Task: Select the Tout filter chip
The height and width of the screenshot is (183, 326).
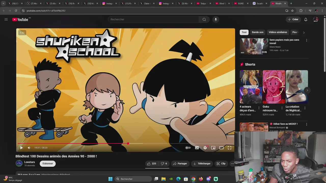Action: 244,32
